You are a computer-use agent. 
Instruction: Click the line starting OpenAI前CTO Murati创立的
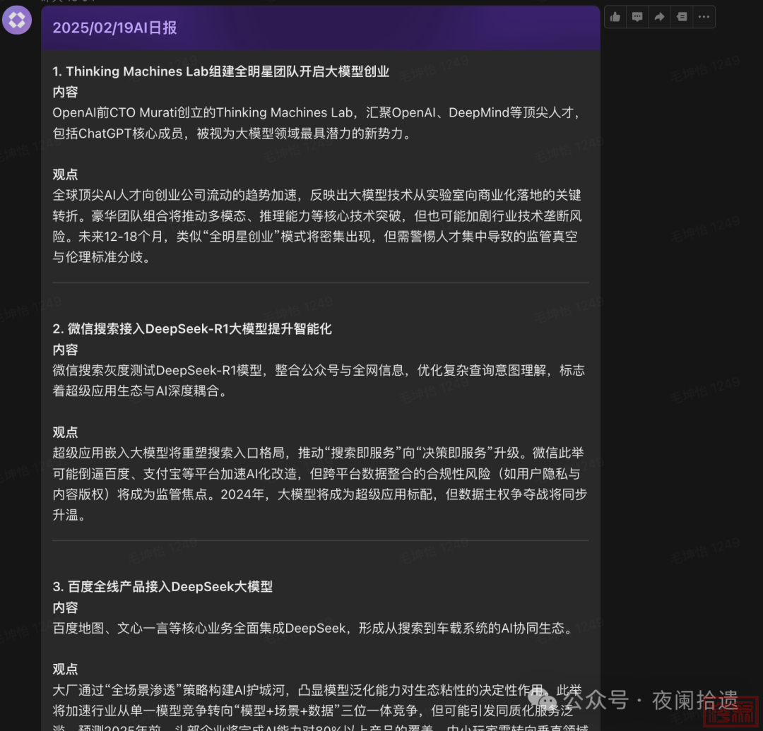[317, 113]
